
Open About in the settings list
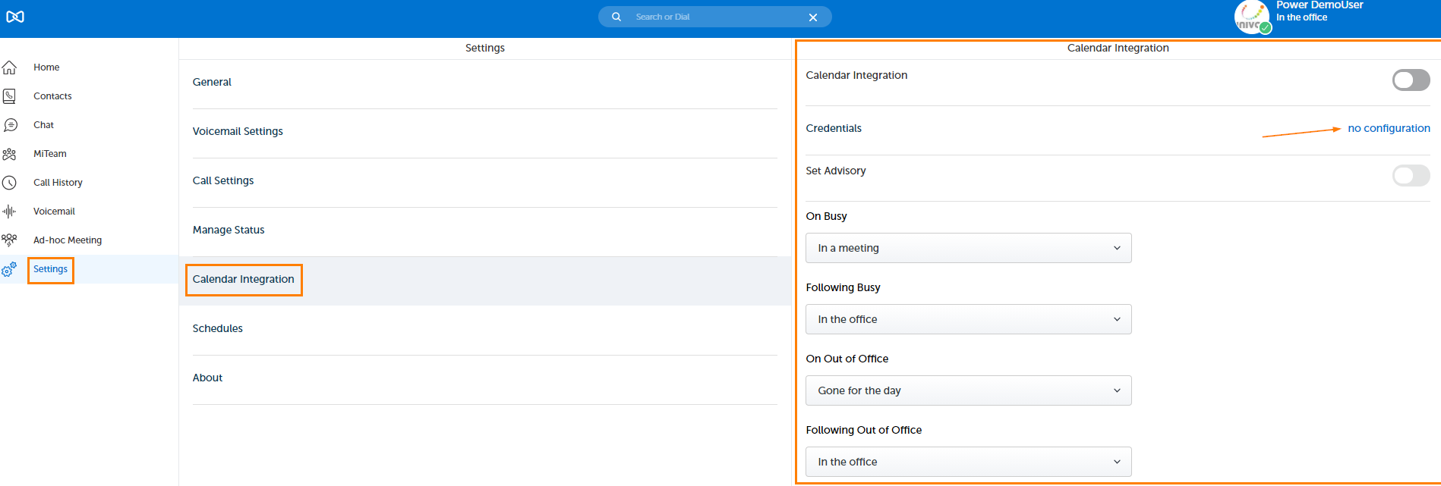coord(484,380)
